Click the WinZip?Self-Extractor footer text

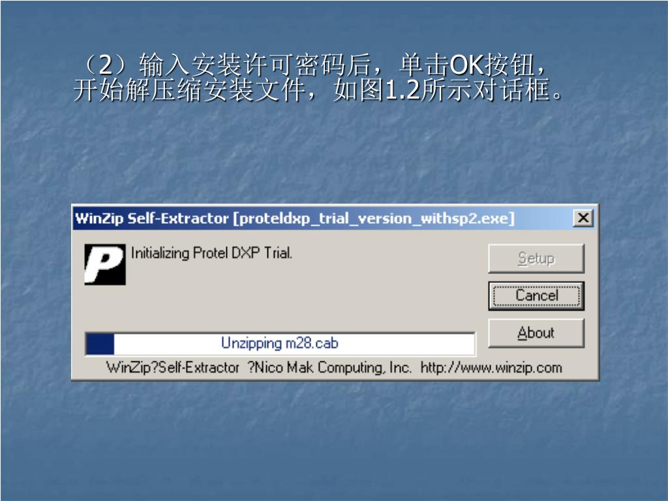173,368
